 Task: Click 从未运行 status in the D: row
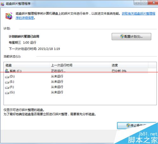pos(57,76)
